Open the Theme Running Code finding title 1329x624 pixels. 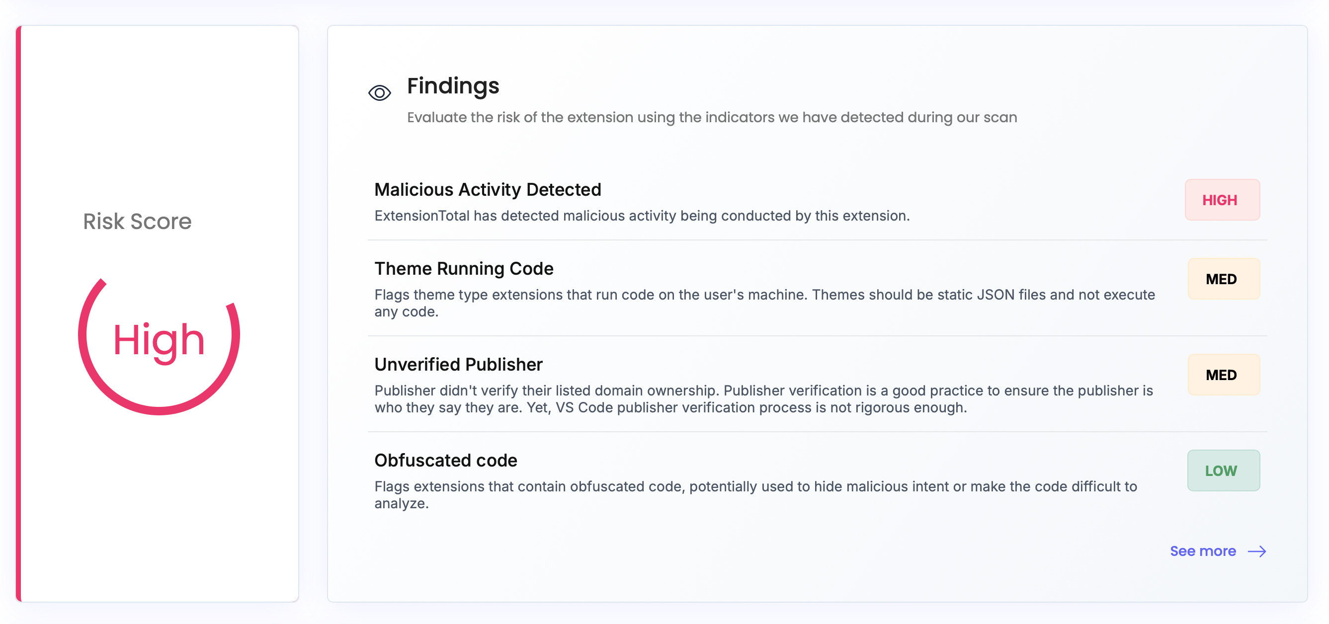point(464,269)
